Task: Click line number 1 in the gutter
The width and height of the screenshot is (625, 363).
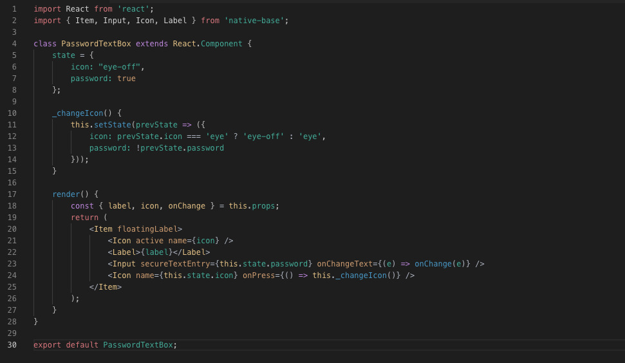Action: pos(14,9)
